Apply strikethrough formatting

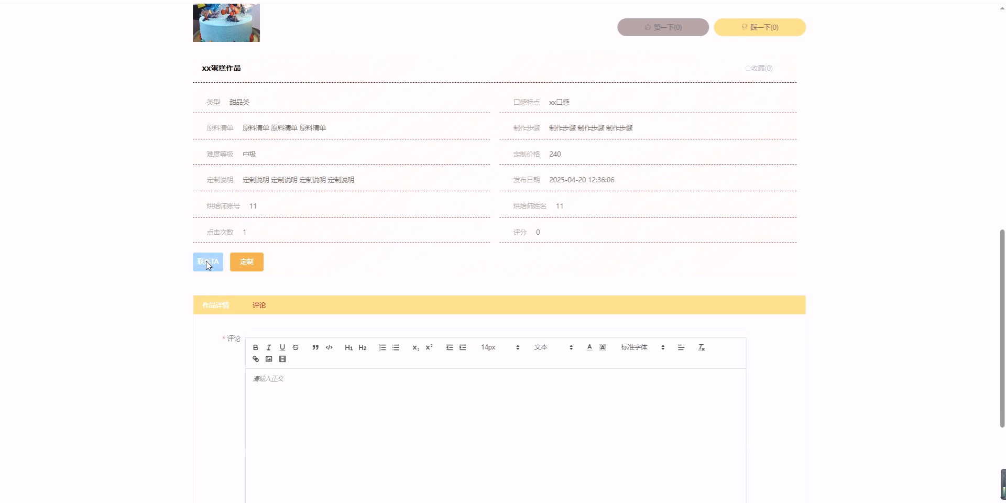pyautogui.click(x=296, y=347)
